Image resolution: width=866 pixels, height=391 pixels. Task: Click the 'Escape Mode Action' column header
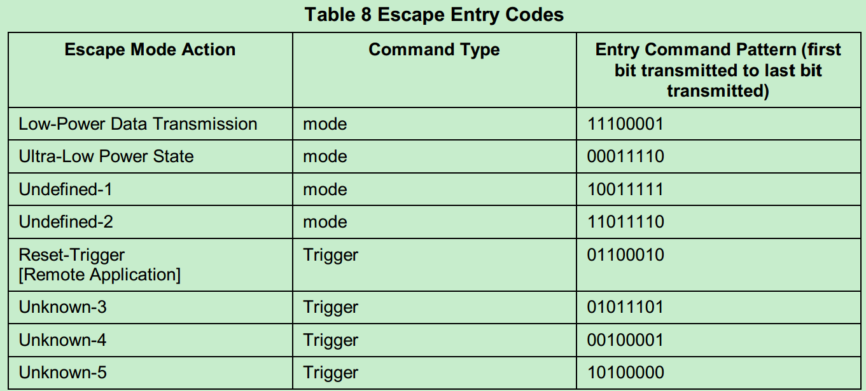pos(150,50)
